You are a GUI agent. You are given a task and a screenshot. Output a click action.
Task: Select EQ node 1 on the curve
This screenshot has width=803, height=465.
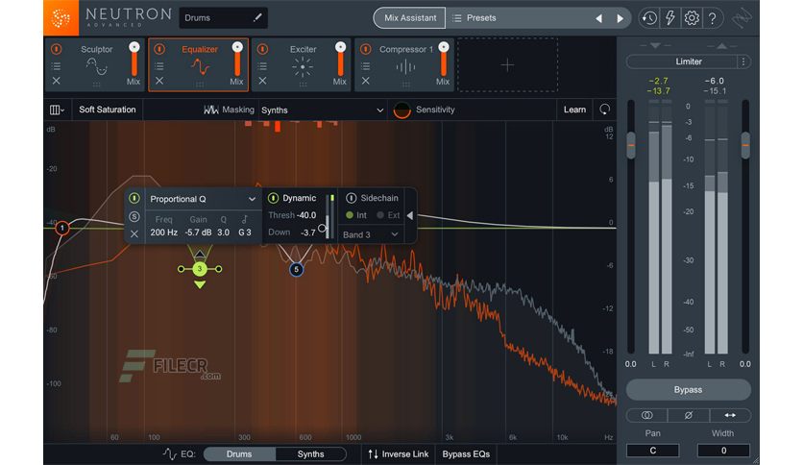coord(62,228)
